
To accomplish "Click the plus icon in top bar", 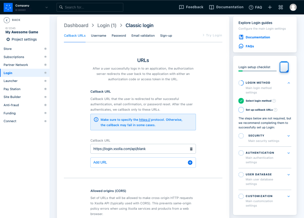I will [x=270, y=7].
